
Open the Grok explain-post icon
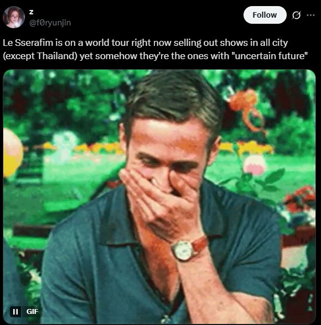[x=296, y=15]
